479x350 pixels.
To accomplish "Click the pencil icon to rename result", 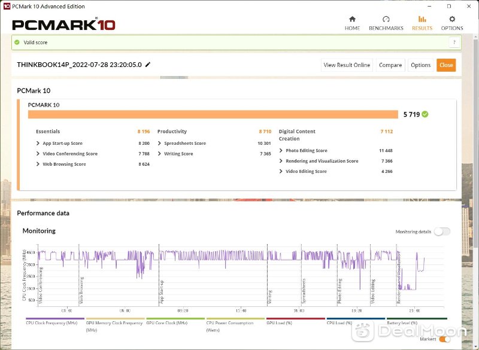I will (x=148, y=65).
